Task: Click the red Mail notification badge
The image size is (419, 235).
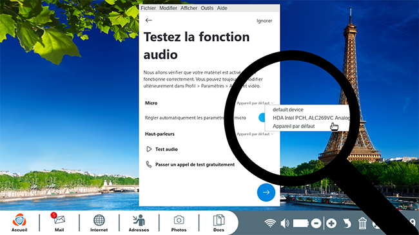Action: (x=54, y=215)
